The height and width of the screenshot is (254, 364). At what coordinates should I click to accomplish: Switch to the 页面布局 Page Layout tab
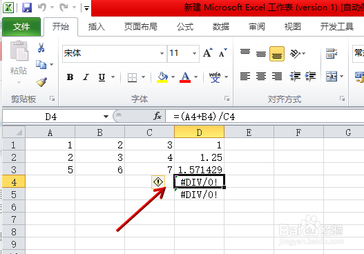pos(140,27)
